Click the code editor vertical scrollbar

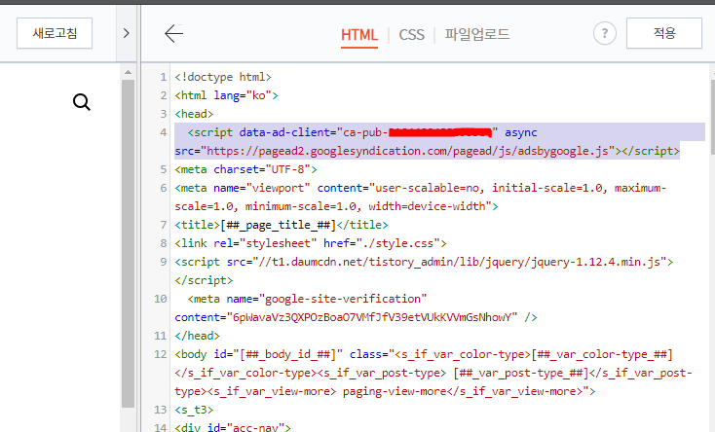pyautogui.click(x=712, y=117)
